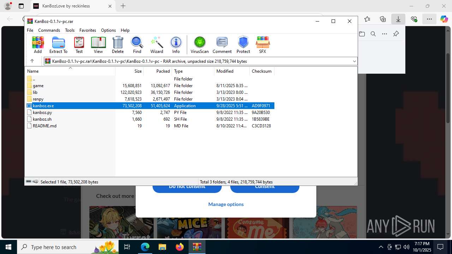
Task: Select the parent folder '..' row
Action: 150,79
